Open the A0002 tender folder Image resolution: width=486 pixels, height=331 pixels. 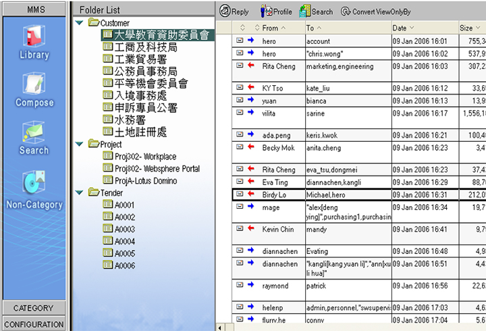[x=119, y=217]
